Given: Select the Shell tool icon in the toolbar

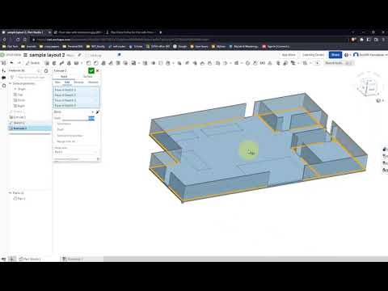Looking at the screenshot, I should 118,63.
